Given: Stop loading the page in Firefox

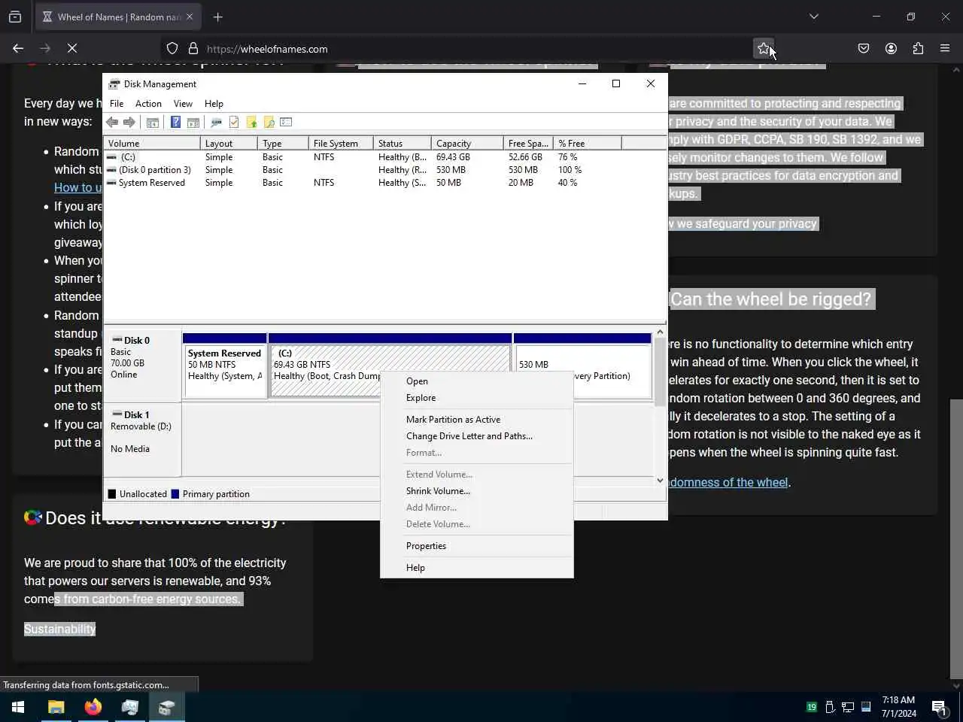Looking at the screenshot, I should click(72, 49).
